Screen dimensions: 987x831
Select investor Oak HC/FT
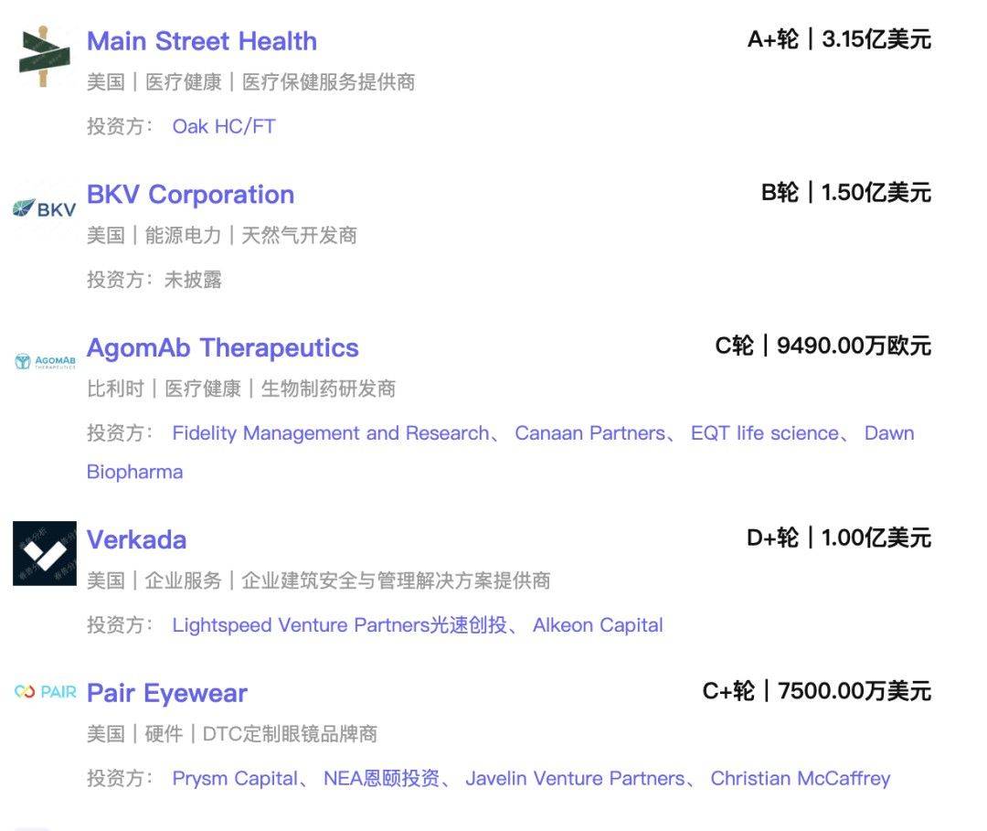tap(224, 126)
